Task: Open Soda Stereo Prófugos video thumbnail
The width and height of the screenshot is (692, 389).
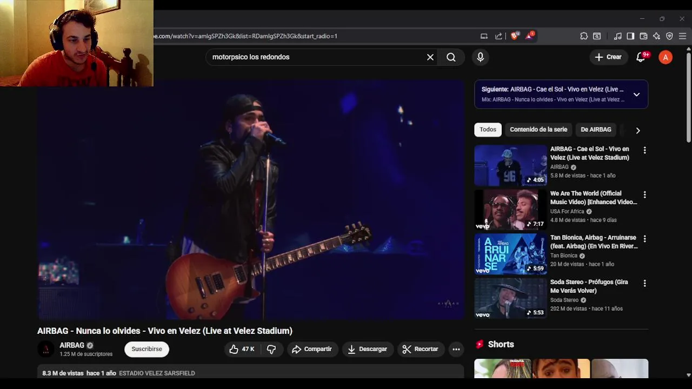Action: (510, 298)
